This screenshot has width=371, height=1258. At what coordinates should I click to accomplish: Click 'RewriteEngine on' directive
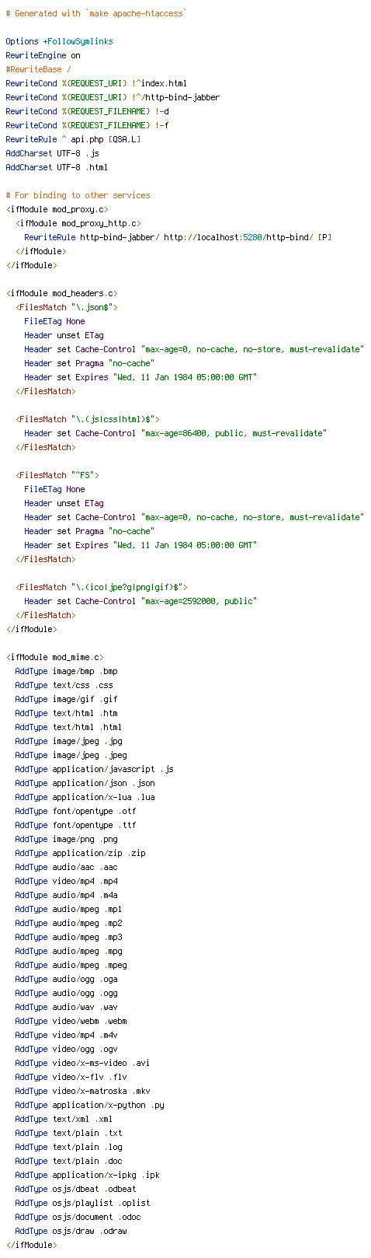[43, 55]
